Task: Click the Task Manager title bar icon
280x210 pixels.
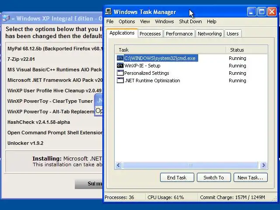Action: tap(108, 12)
